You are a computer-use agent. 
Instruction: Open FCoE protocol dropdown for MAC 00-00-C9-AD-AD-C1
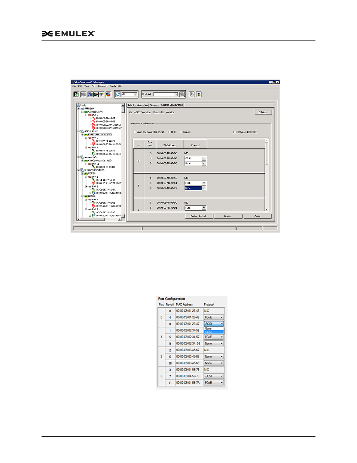coord(204,183)
